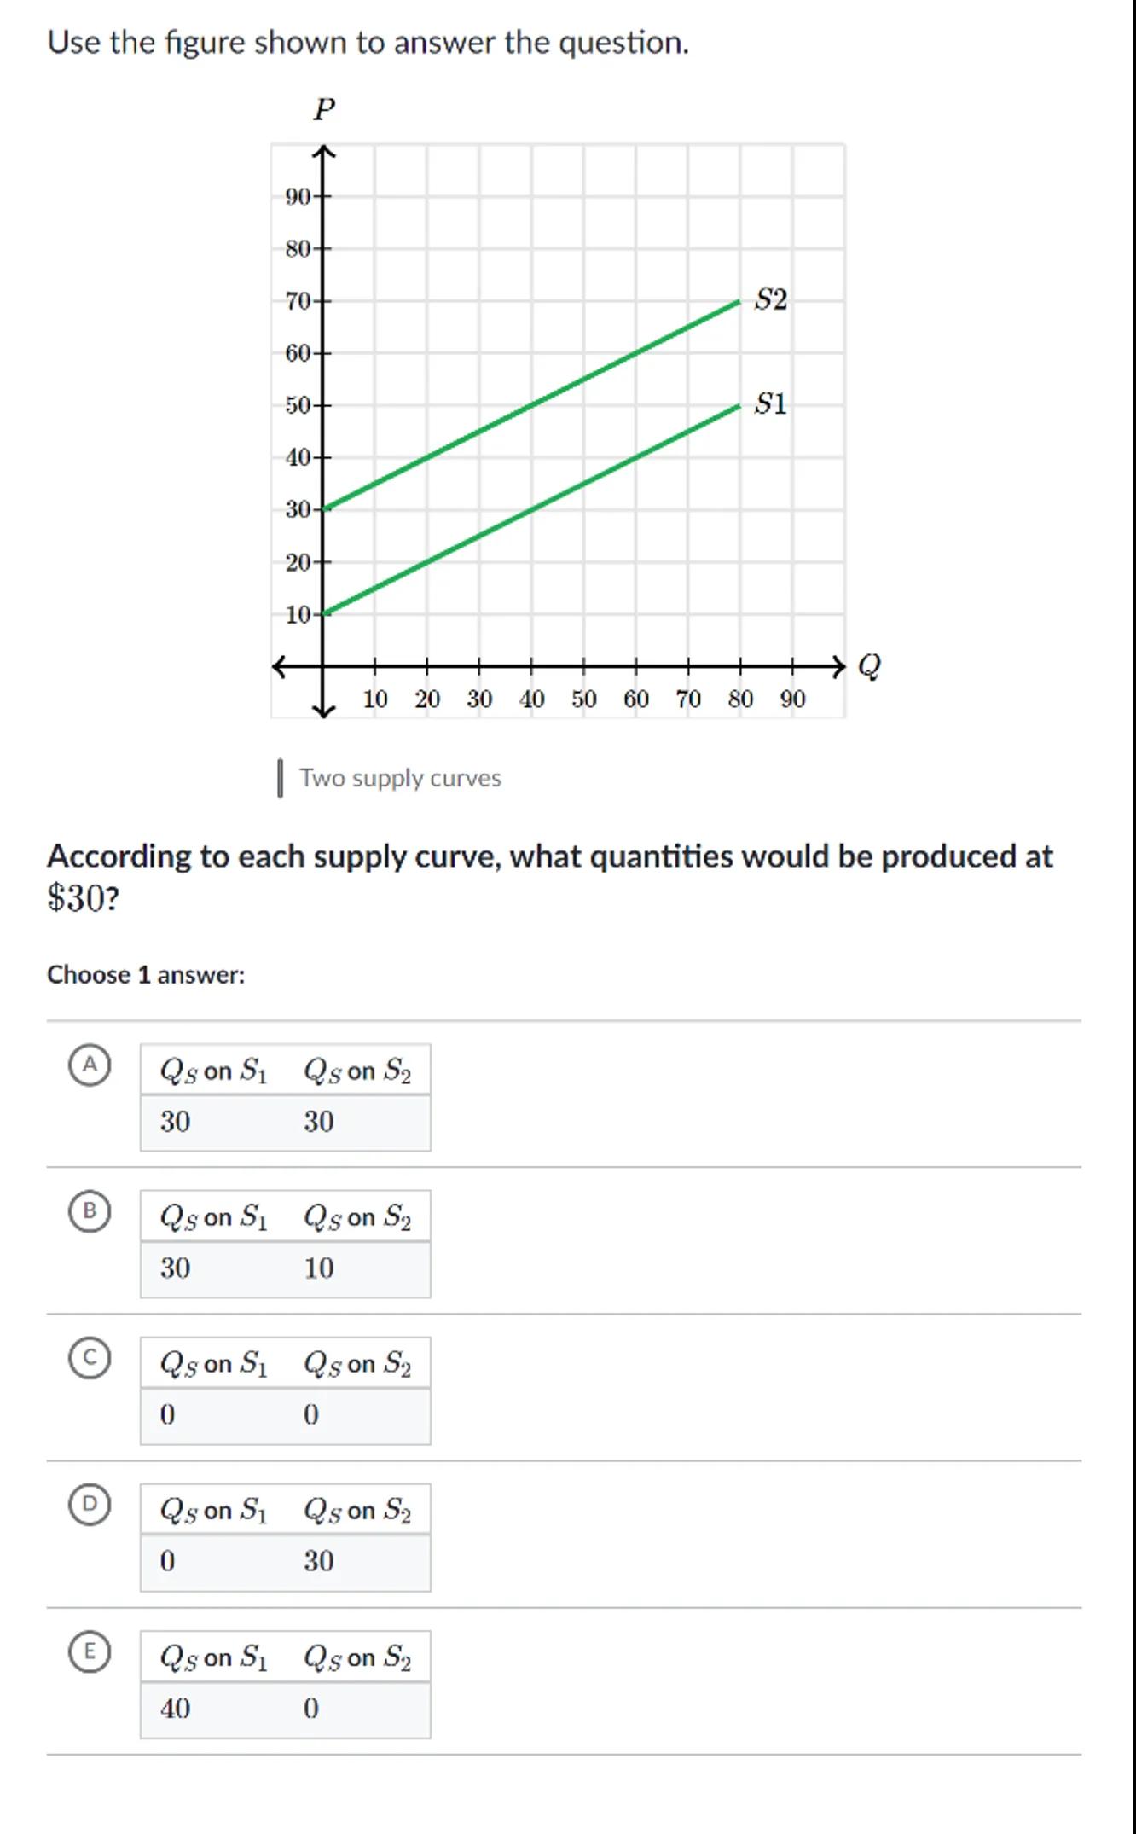
Task: Click the answer table with 40 and 0
Action: click(x=285, y=1685)
